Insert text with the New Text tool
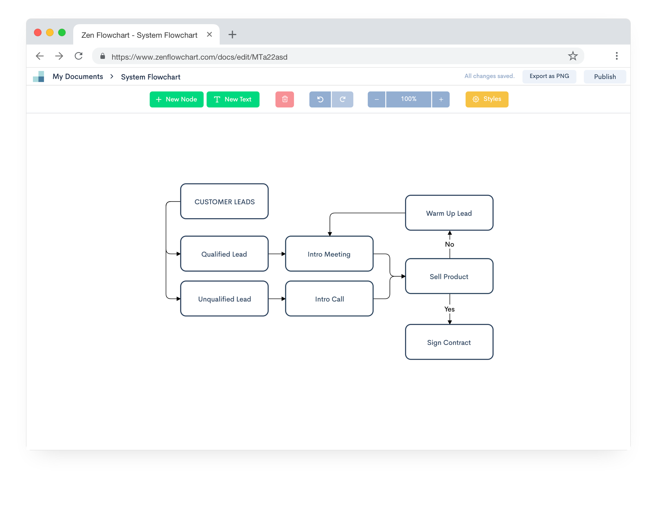The height and width of the screenshot is (505, 656). [x=233, y=99]
